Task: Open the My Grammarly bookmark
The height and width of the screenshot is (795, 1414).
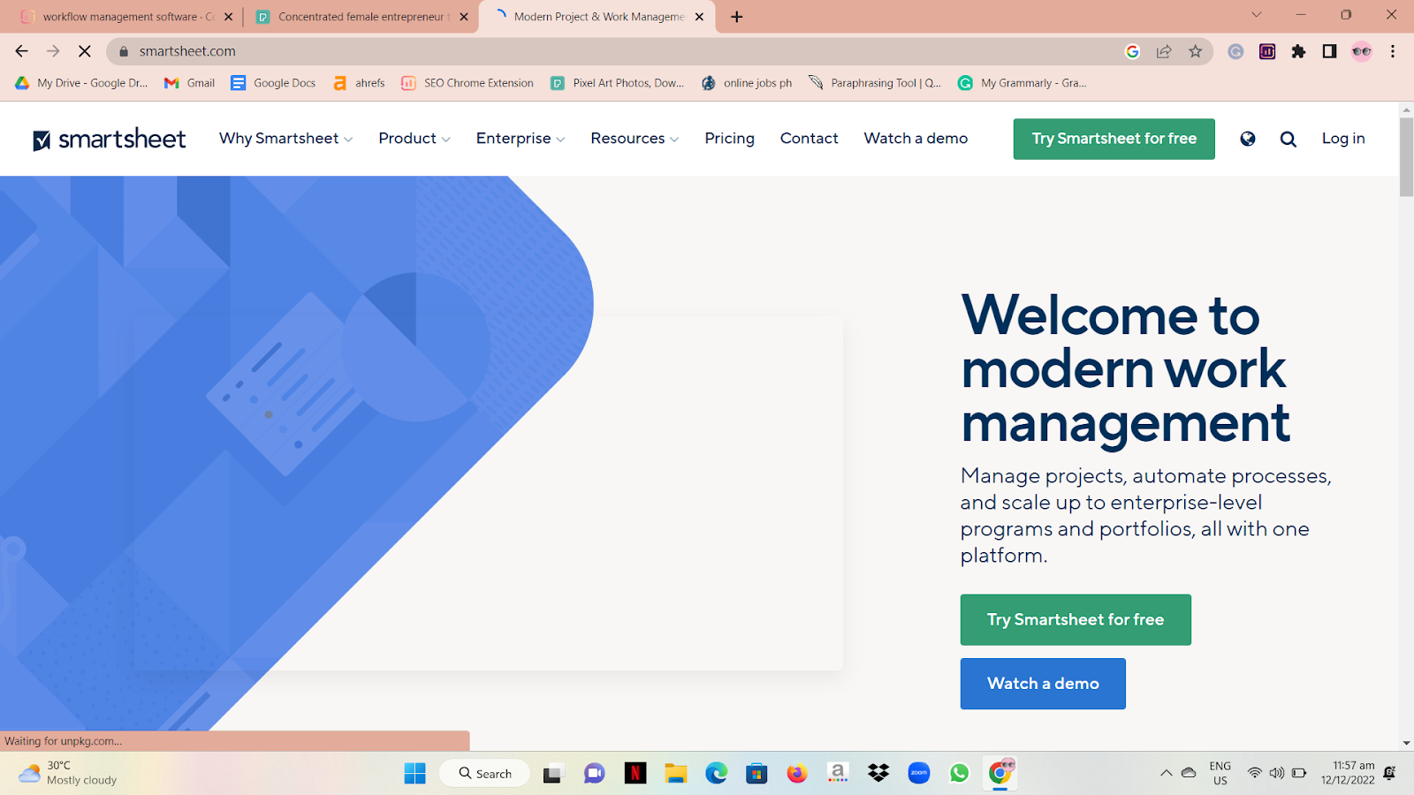Action: coord(1022,83)
